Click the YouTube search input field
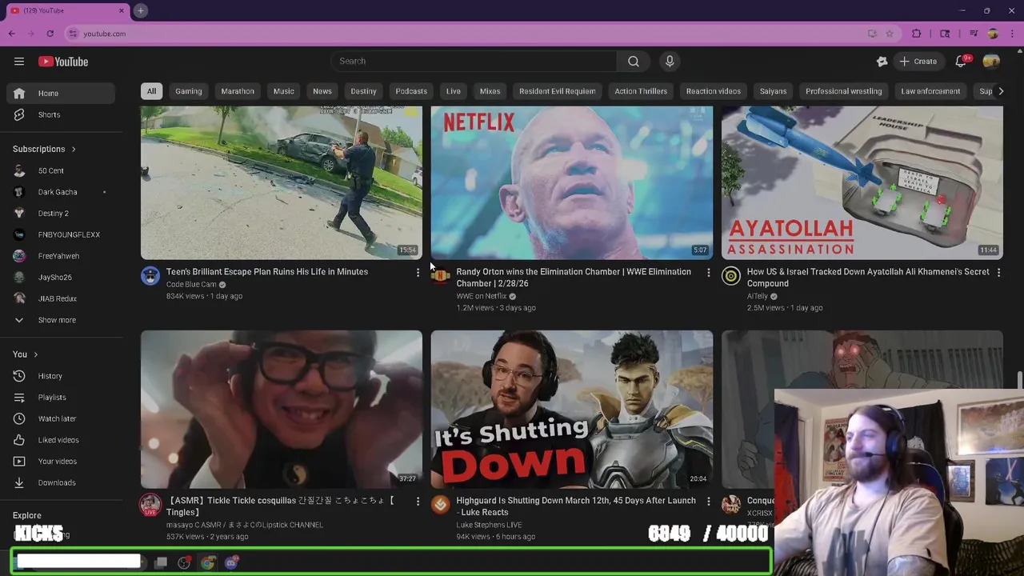The width and height of the screenshot is (1024, 576). [x=474, y=61]
